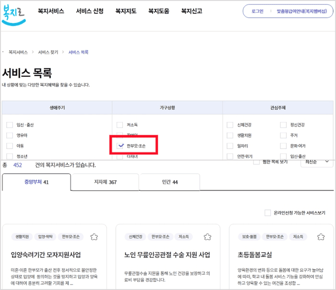The image size is (336, 290).
Task: Open 노인 무릎인공관절 수술 지원 사업 title
Action: point(167,255)
